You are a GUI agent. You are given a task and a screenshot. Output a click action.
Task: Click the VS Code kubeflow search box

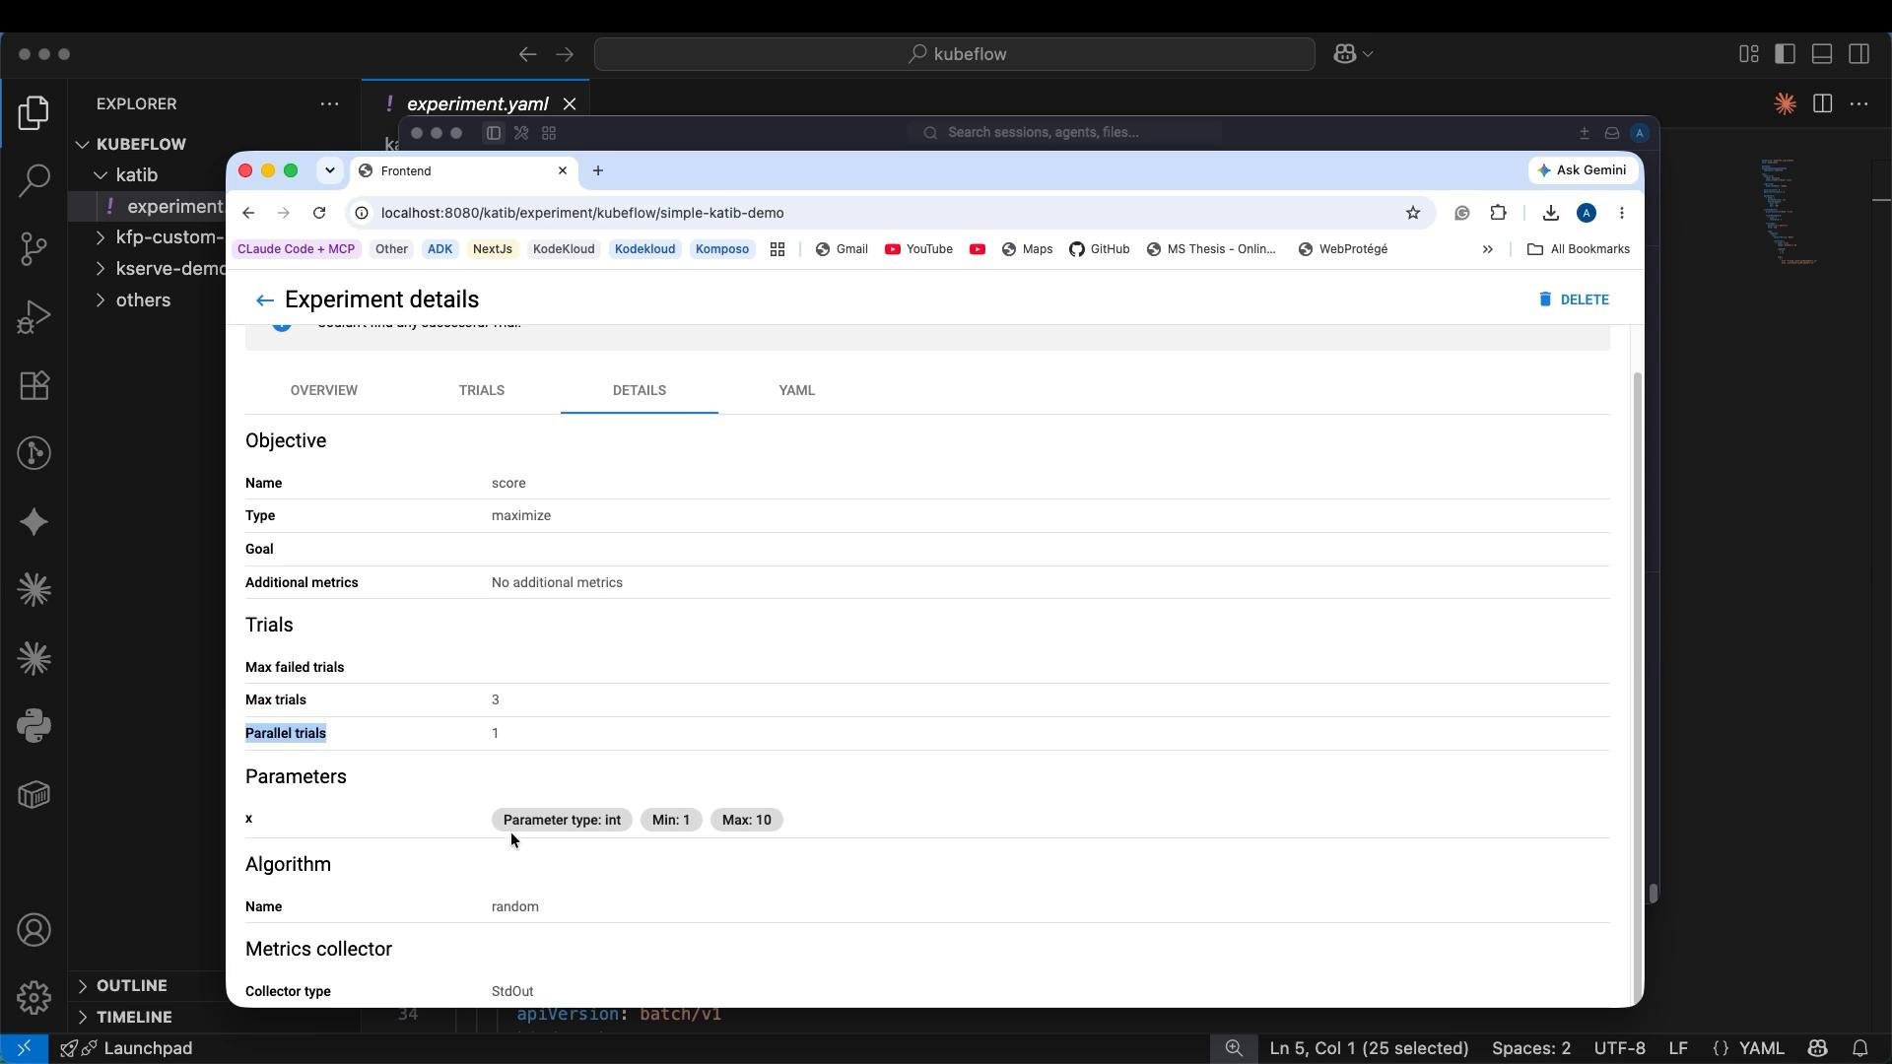[955, 54]
